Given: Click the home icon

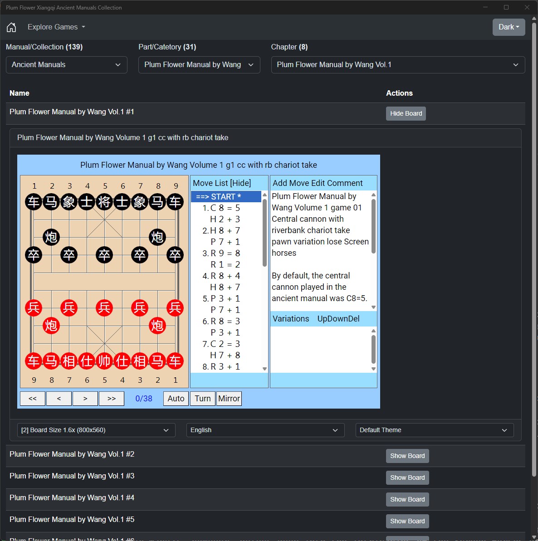Looking at the screenshot, I should coord(11,27).
